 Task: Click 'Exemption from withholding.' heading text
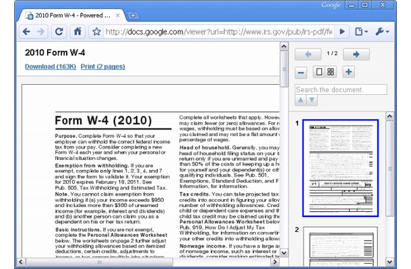(x=92, y=165)
